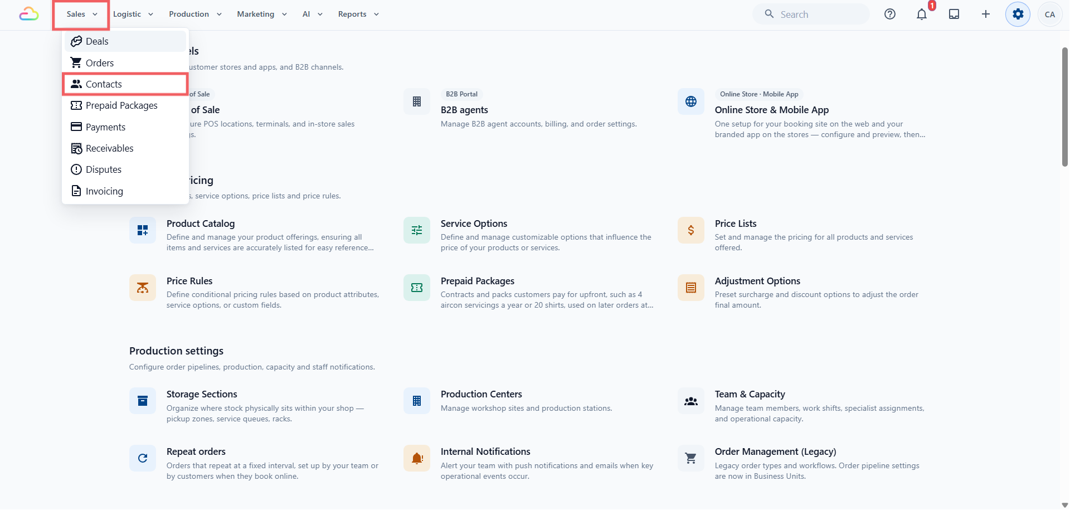Click the Order Management cart icon
The width and height of the screenshot is (1070, 510).
point(691,458)
